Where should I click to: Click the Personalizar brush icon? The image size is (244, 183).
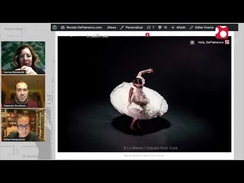[122, 27]
